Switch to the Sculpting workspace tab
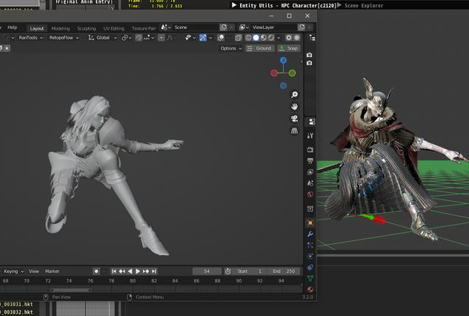469x316 pixels. click(87, 28)
